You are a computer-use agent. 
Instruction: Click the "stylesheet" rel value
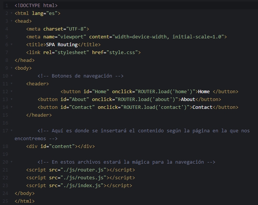click(72, 53)
